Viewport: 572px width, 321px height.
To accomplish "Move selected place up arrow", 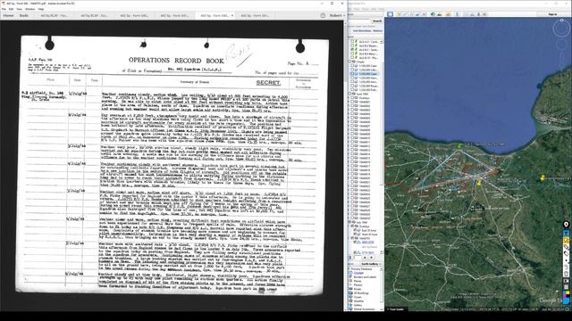I will tap(365, 258).
